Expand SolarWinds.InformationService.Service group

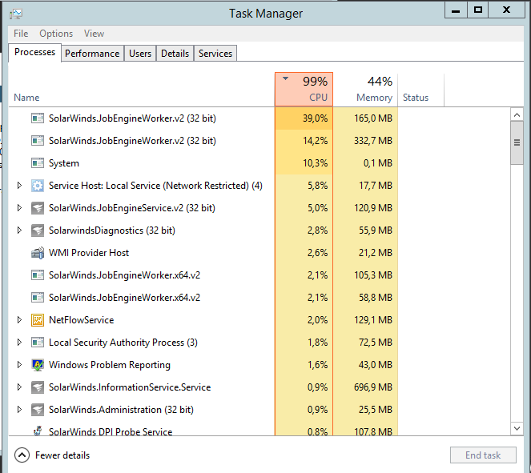(x=20, y=387)
